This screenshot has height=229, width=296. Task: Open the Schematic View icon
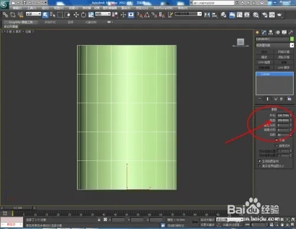point(247,15)
